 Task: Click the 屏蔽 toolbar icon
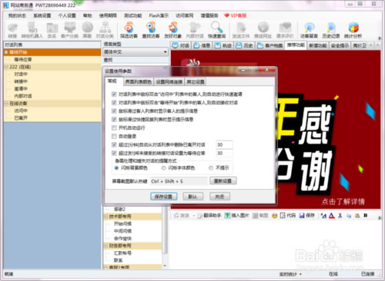[x=87, y=30]
